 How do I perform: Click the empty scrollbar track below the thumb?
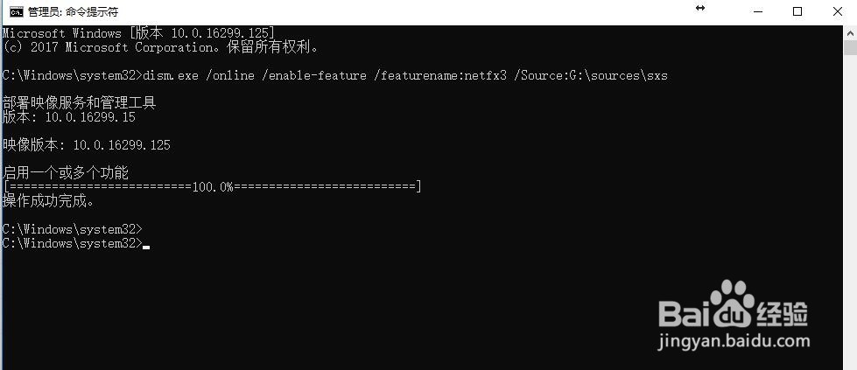point(851,212)
